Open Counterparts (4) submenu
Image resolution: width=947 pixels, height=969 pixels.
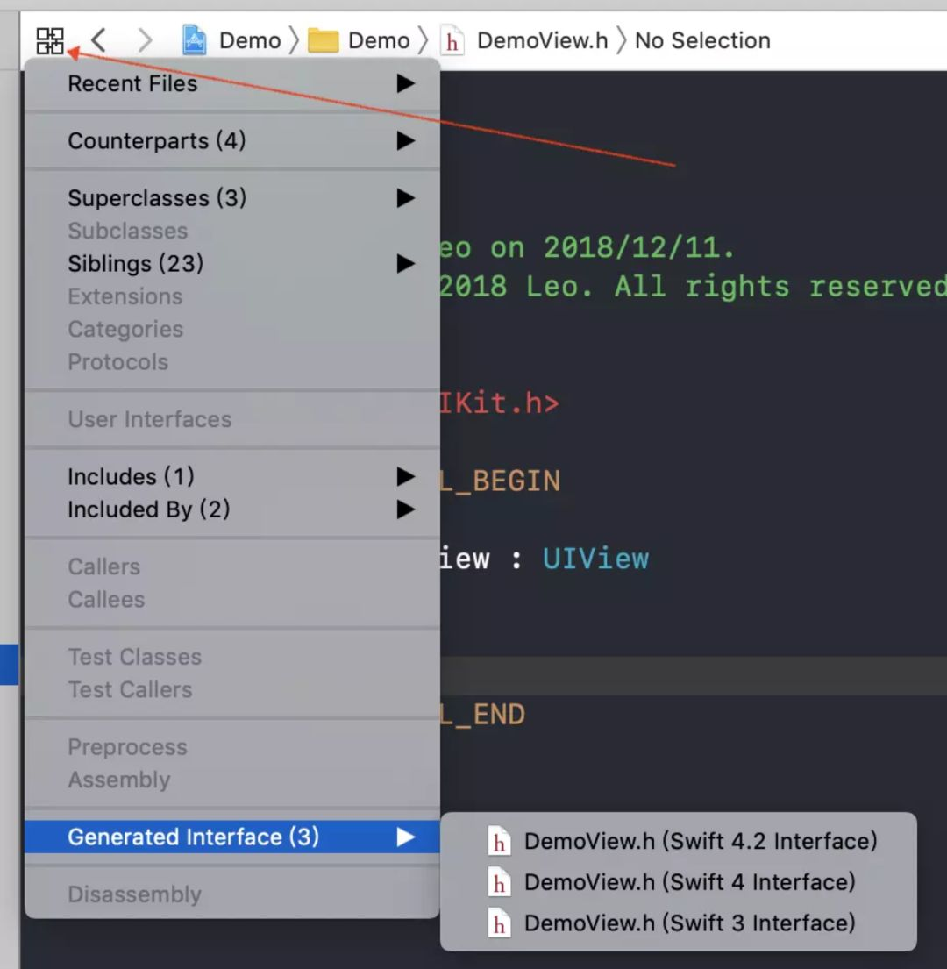coord(232,141)
